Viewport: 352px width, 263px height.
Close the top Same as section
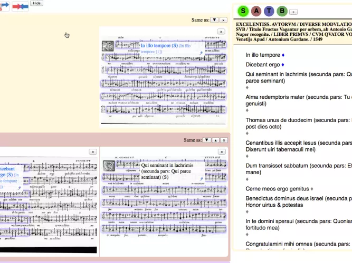pos(223,20)
